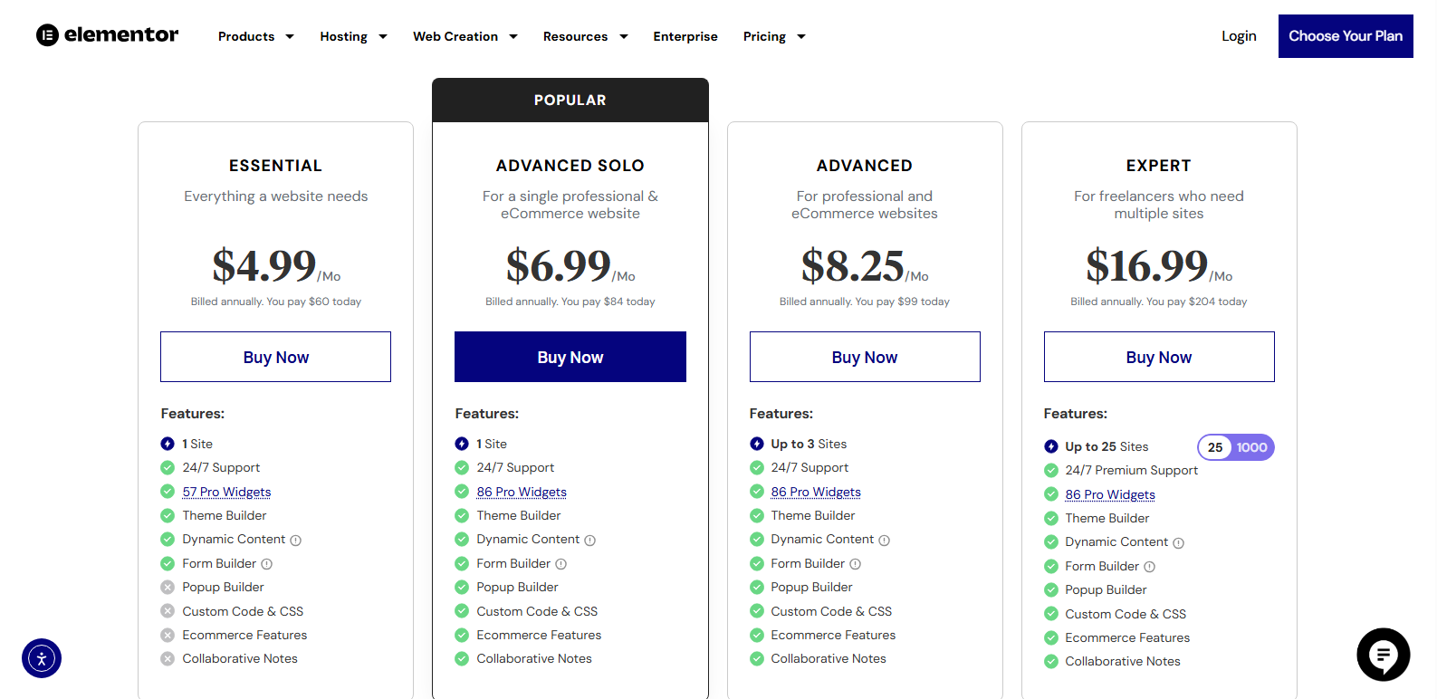Screen dimensions: 1437x699
Task: Click gray X icon beside Essential Custom Code & CSS
Action: (x=168, y=611)
